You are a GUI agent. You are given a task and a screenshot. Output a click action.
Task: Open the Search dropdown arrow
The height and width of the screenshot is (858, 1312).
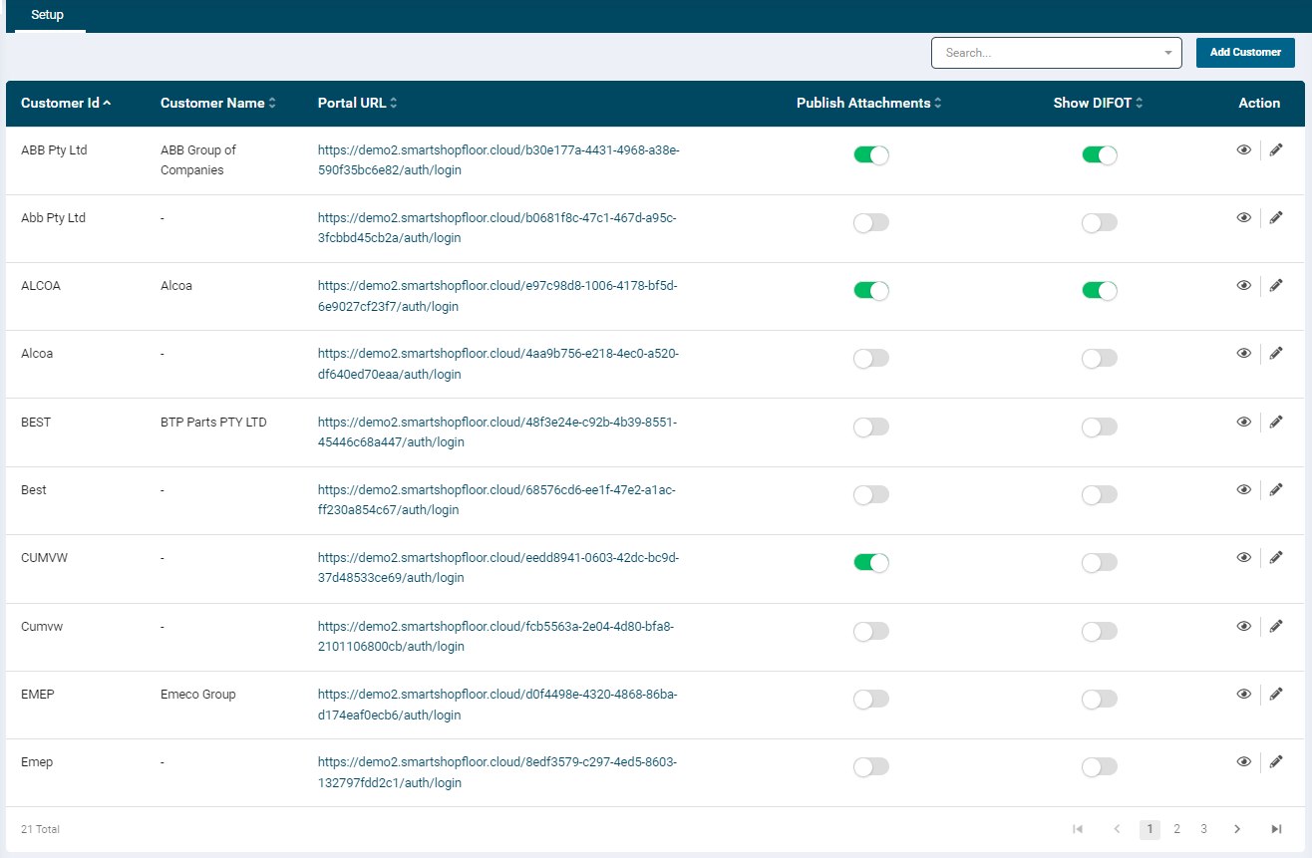pos(1167,53)
